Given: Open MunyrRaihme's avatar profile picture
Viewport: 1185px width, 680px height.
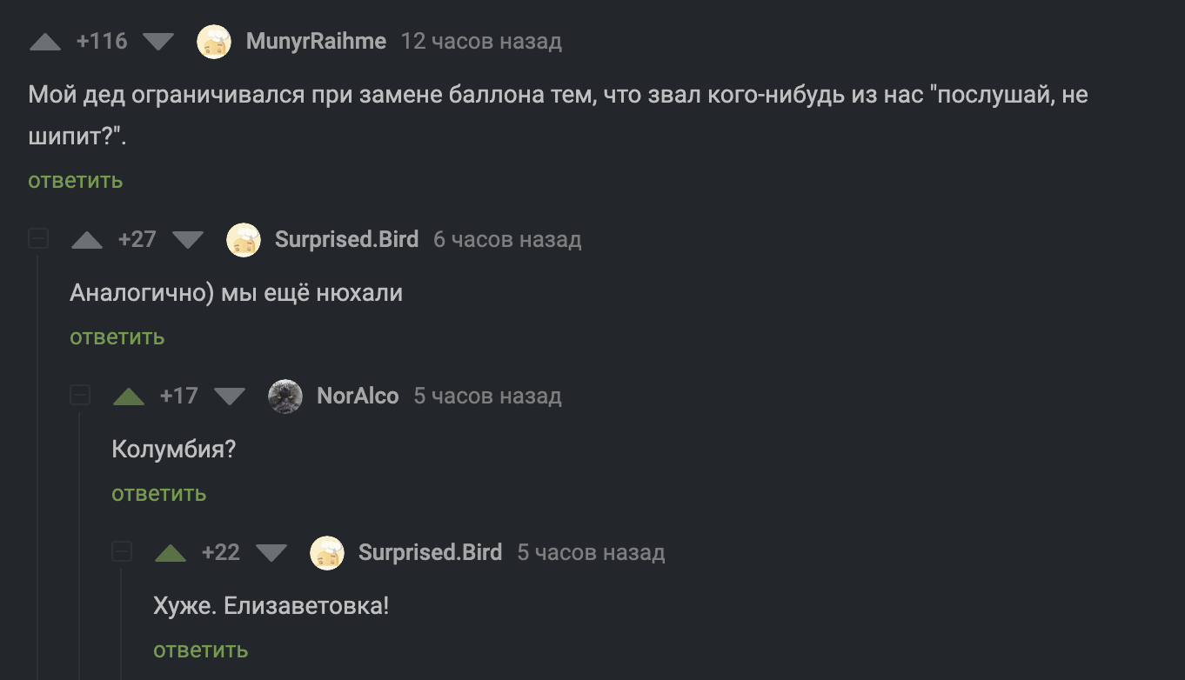Looking at the screenshot, I should click(214, 42).
